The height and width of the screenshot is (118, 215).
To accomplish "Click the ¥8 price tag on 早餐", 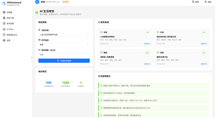I will coord(147,33).
